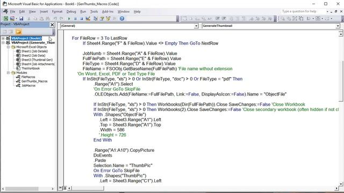This screenshot has height=193, width=344.
Task: Click the Toggle Bookmark flag icon
Action: coord(252,19)
